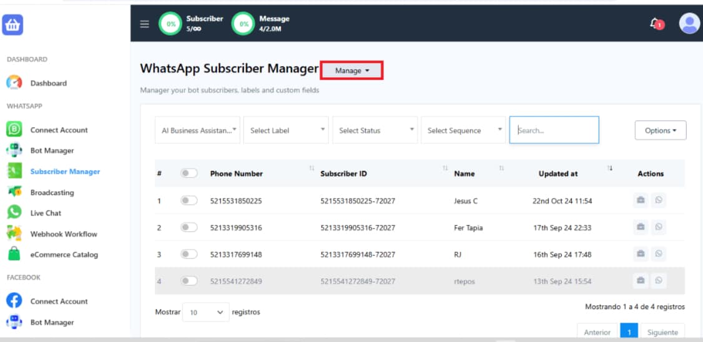Open the Manage dropdown
The width and height of the screenshot is (703, 342).
[351, 70]
